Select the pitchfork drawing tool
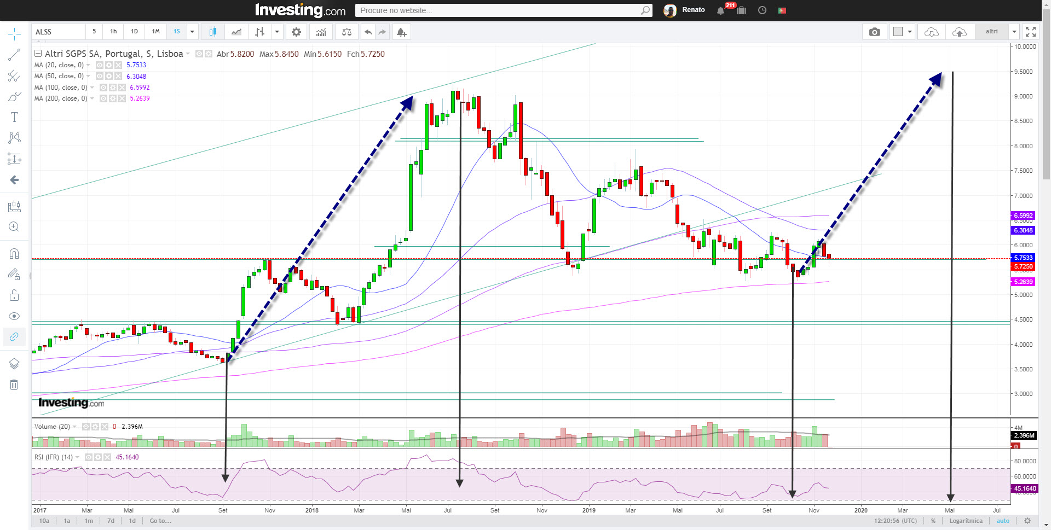The width and height of the screenshot is (1051, 530). (14, 76)
